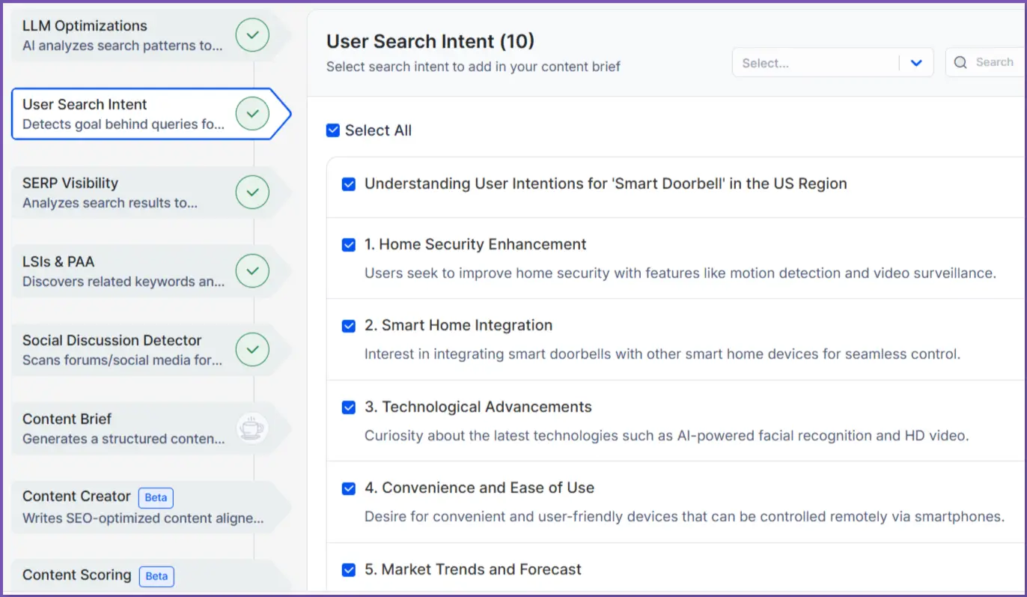Click the search magnifier icon
The height and width of the screenshot is (597, 1027).
click(x=961, y=62)
